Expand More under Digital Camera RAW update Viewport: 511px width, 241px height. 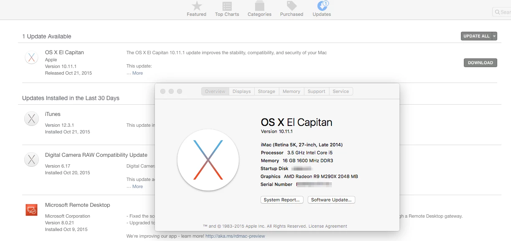(x=137, y=186)
